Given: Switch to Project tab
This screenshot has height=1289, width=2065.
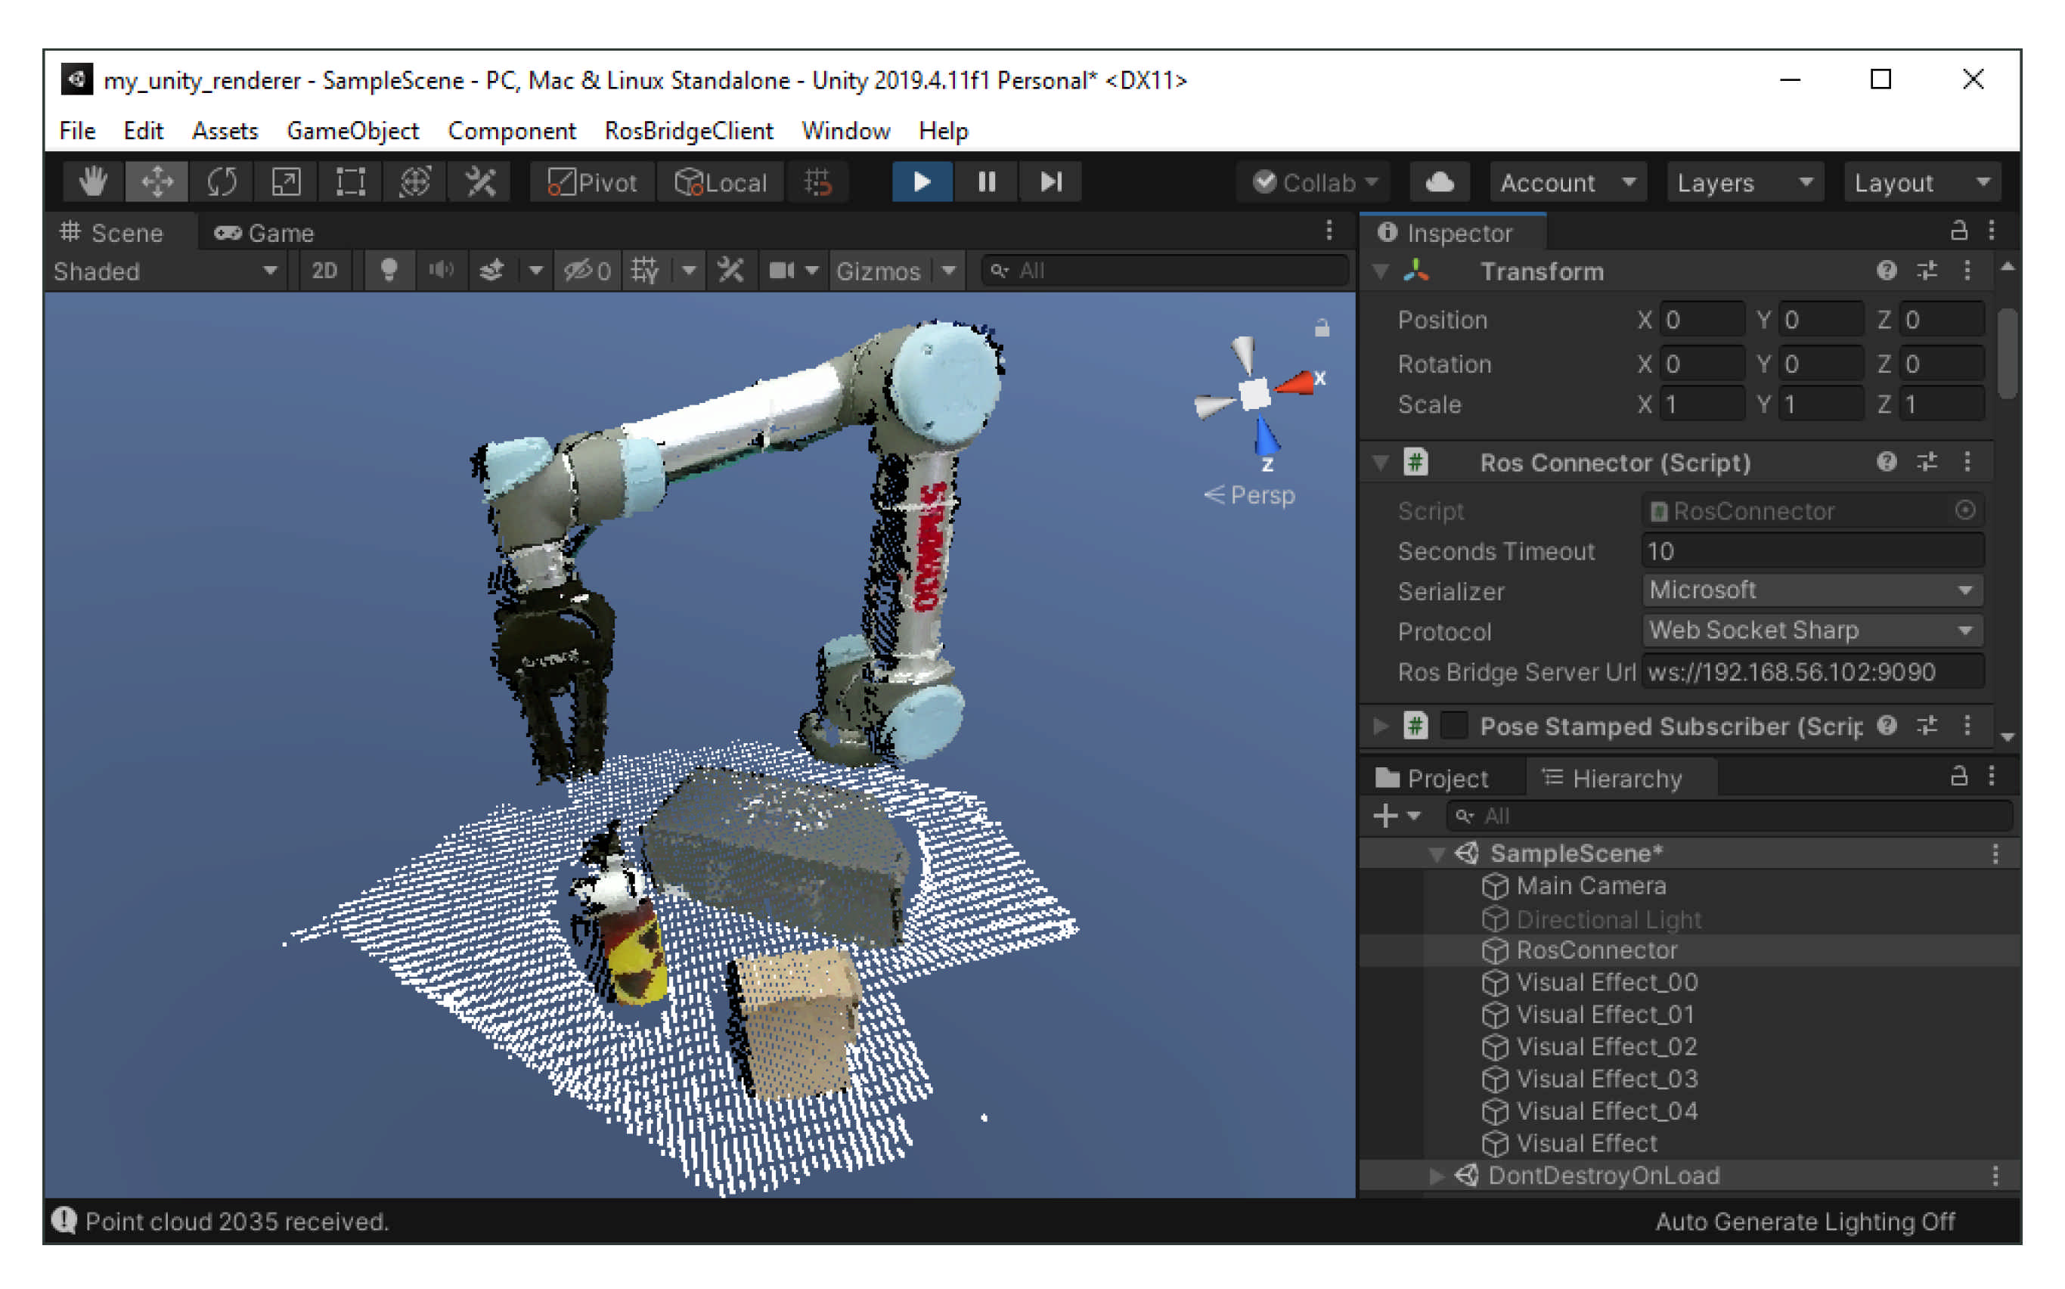Looking at the screenshot, I should click(x=1432, y=779).
